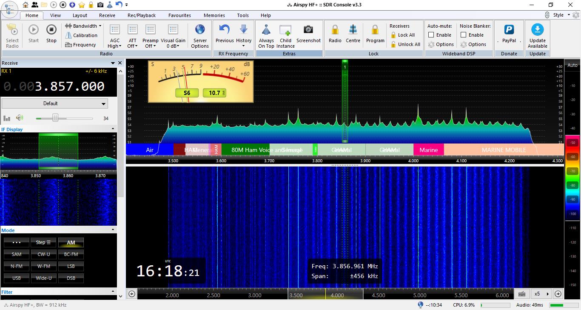Open the Favourites ribbon tab
The image size is (581, 310).
pyautogui.click(x=179, y=15)
